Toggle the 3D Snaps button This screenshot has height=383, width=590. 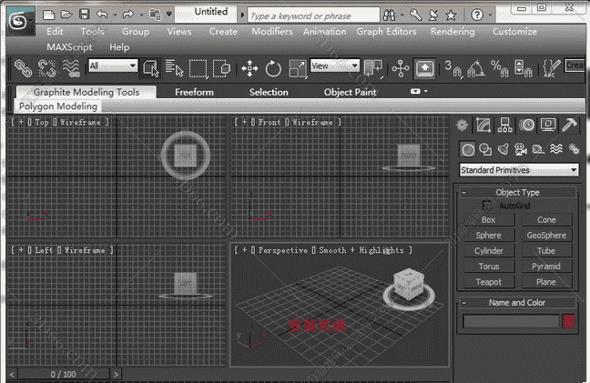[453, 67]
